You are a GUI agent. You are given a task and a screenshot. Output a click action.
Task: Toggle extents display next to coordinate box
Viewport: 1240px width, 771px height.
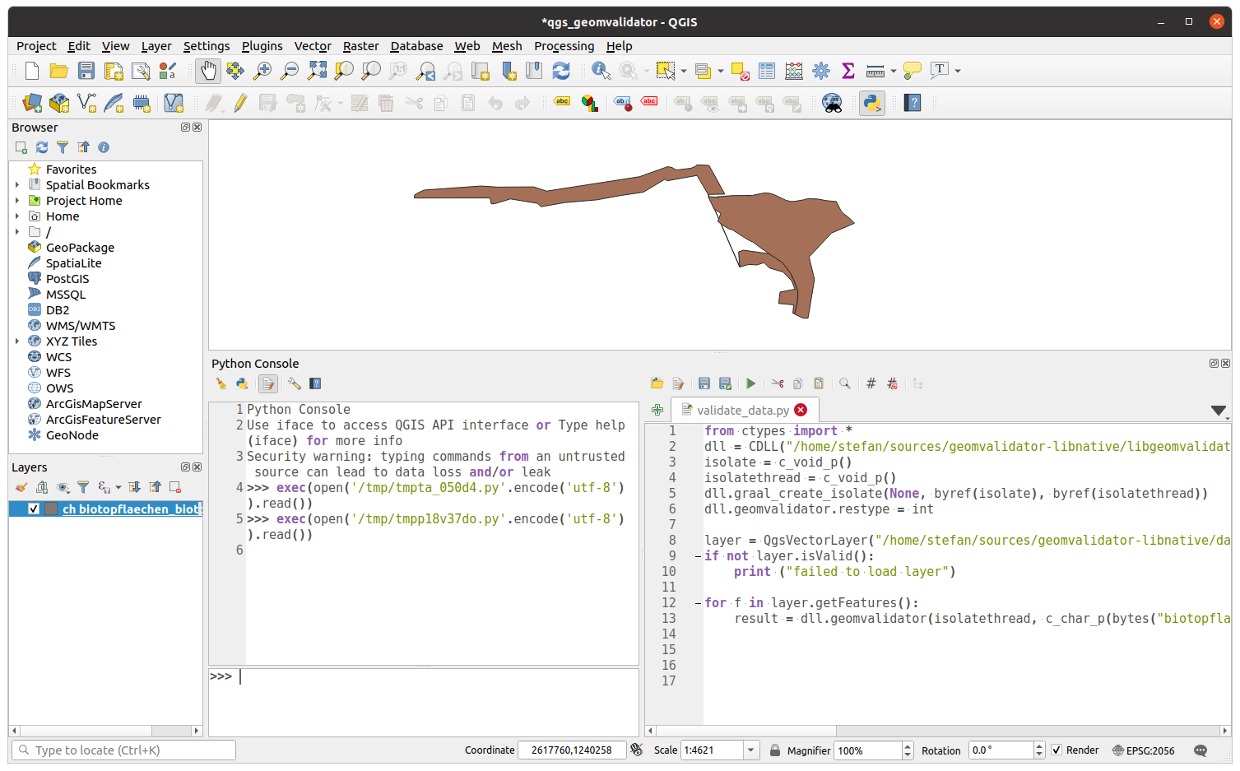[636, 750]
